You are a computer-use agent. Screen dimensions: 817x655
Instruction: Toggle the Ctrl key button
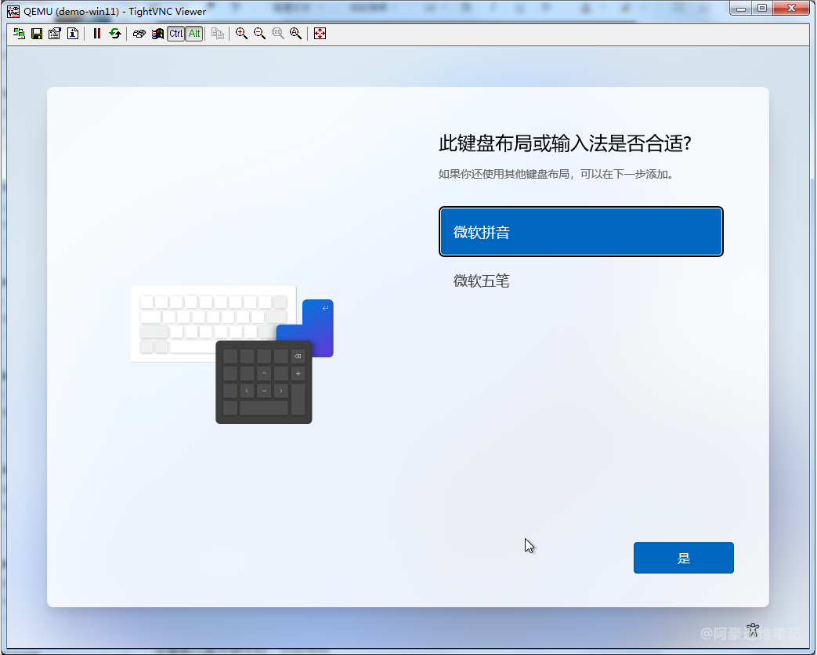tap(176, 34)
